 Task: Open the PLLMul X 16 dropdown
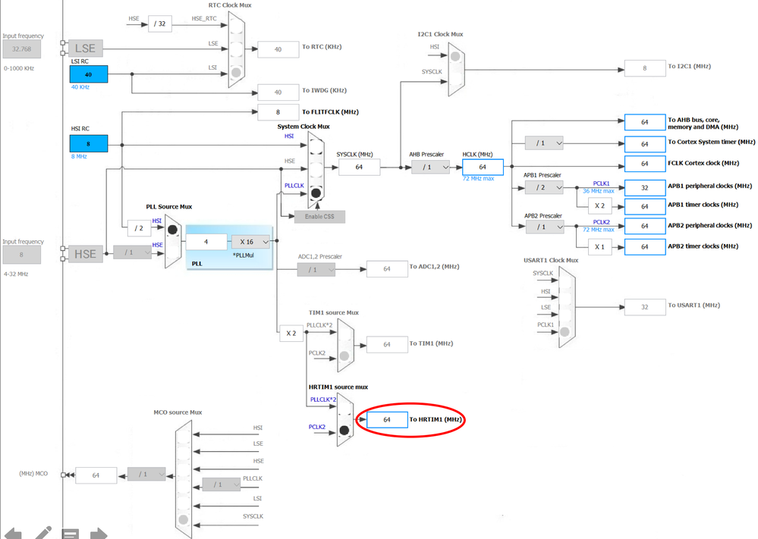pyautogui.click(x=251, y=242)
